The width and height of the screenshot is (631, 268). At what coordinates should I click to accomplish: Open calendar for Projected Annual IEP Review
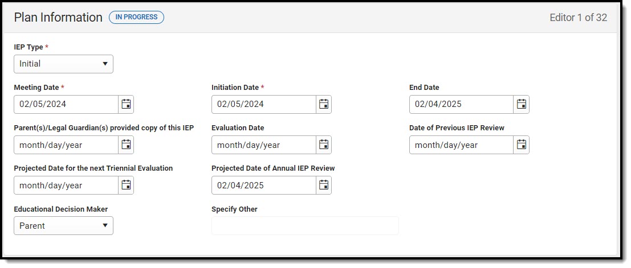click(x=324, y=185)
